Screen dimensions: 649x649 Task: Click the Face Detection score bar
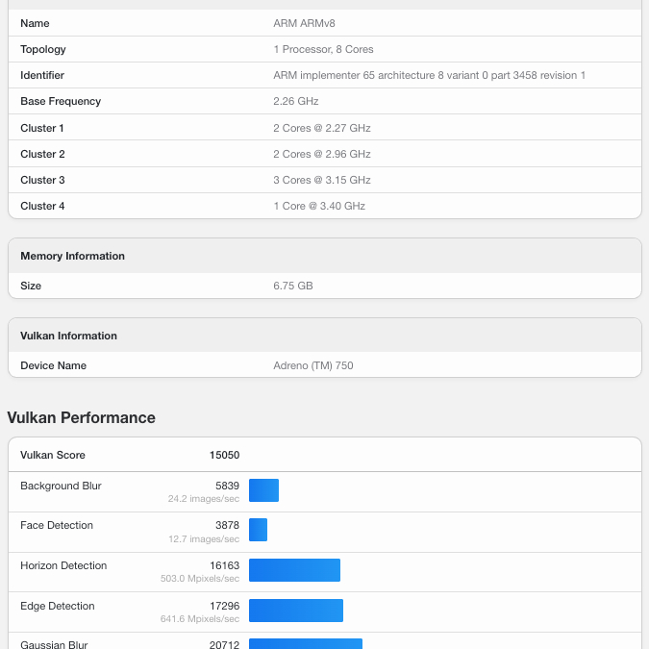258,530
